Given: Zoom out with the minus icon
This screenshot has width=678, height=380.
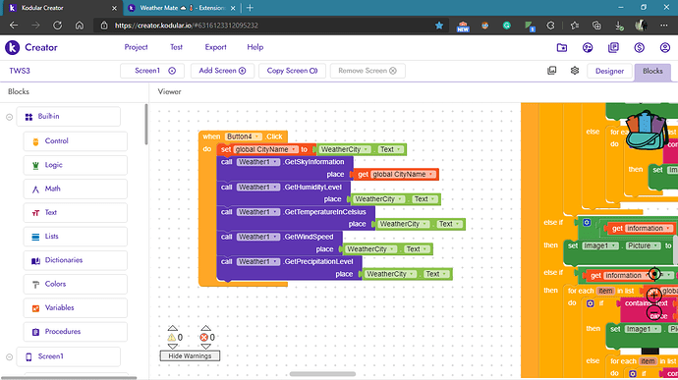Looking at the screenshot, I should click(x=653, y=312).
